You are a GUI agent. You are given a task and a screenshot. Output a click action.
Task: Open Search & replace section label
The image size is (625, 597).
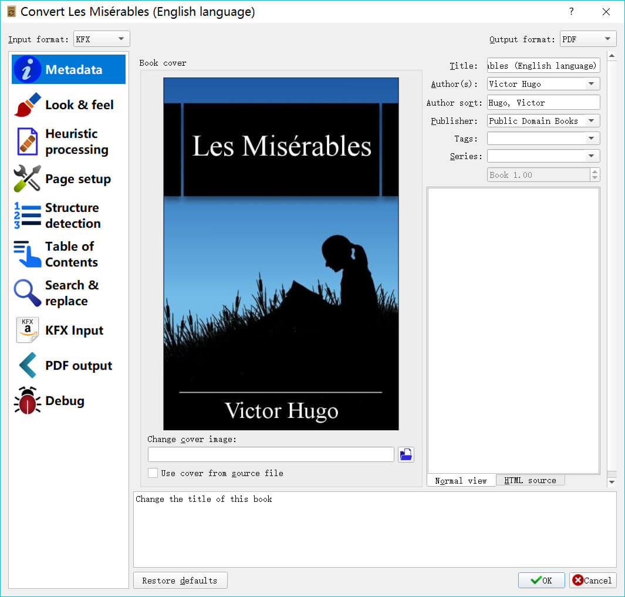(x=72, y=293)
